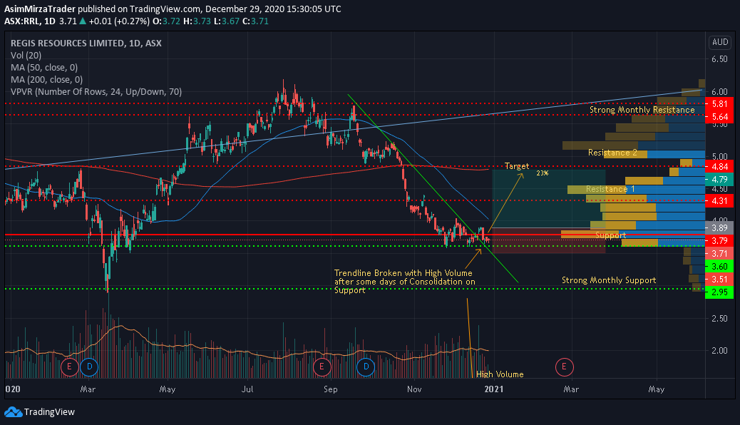Select the 4.84 red price label
The width and height of the screenshot is (740, 425).
tap(719, 167)
